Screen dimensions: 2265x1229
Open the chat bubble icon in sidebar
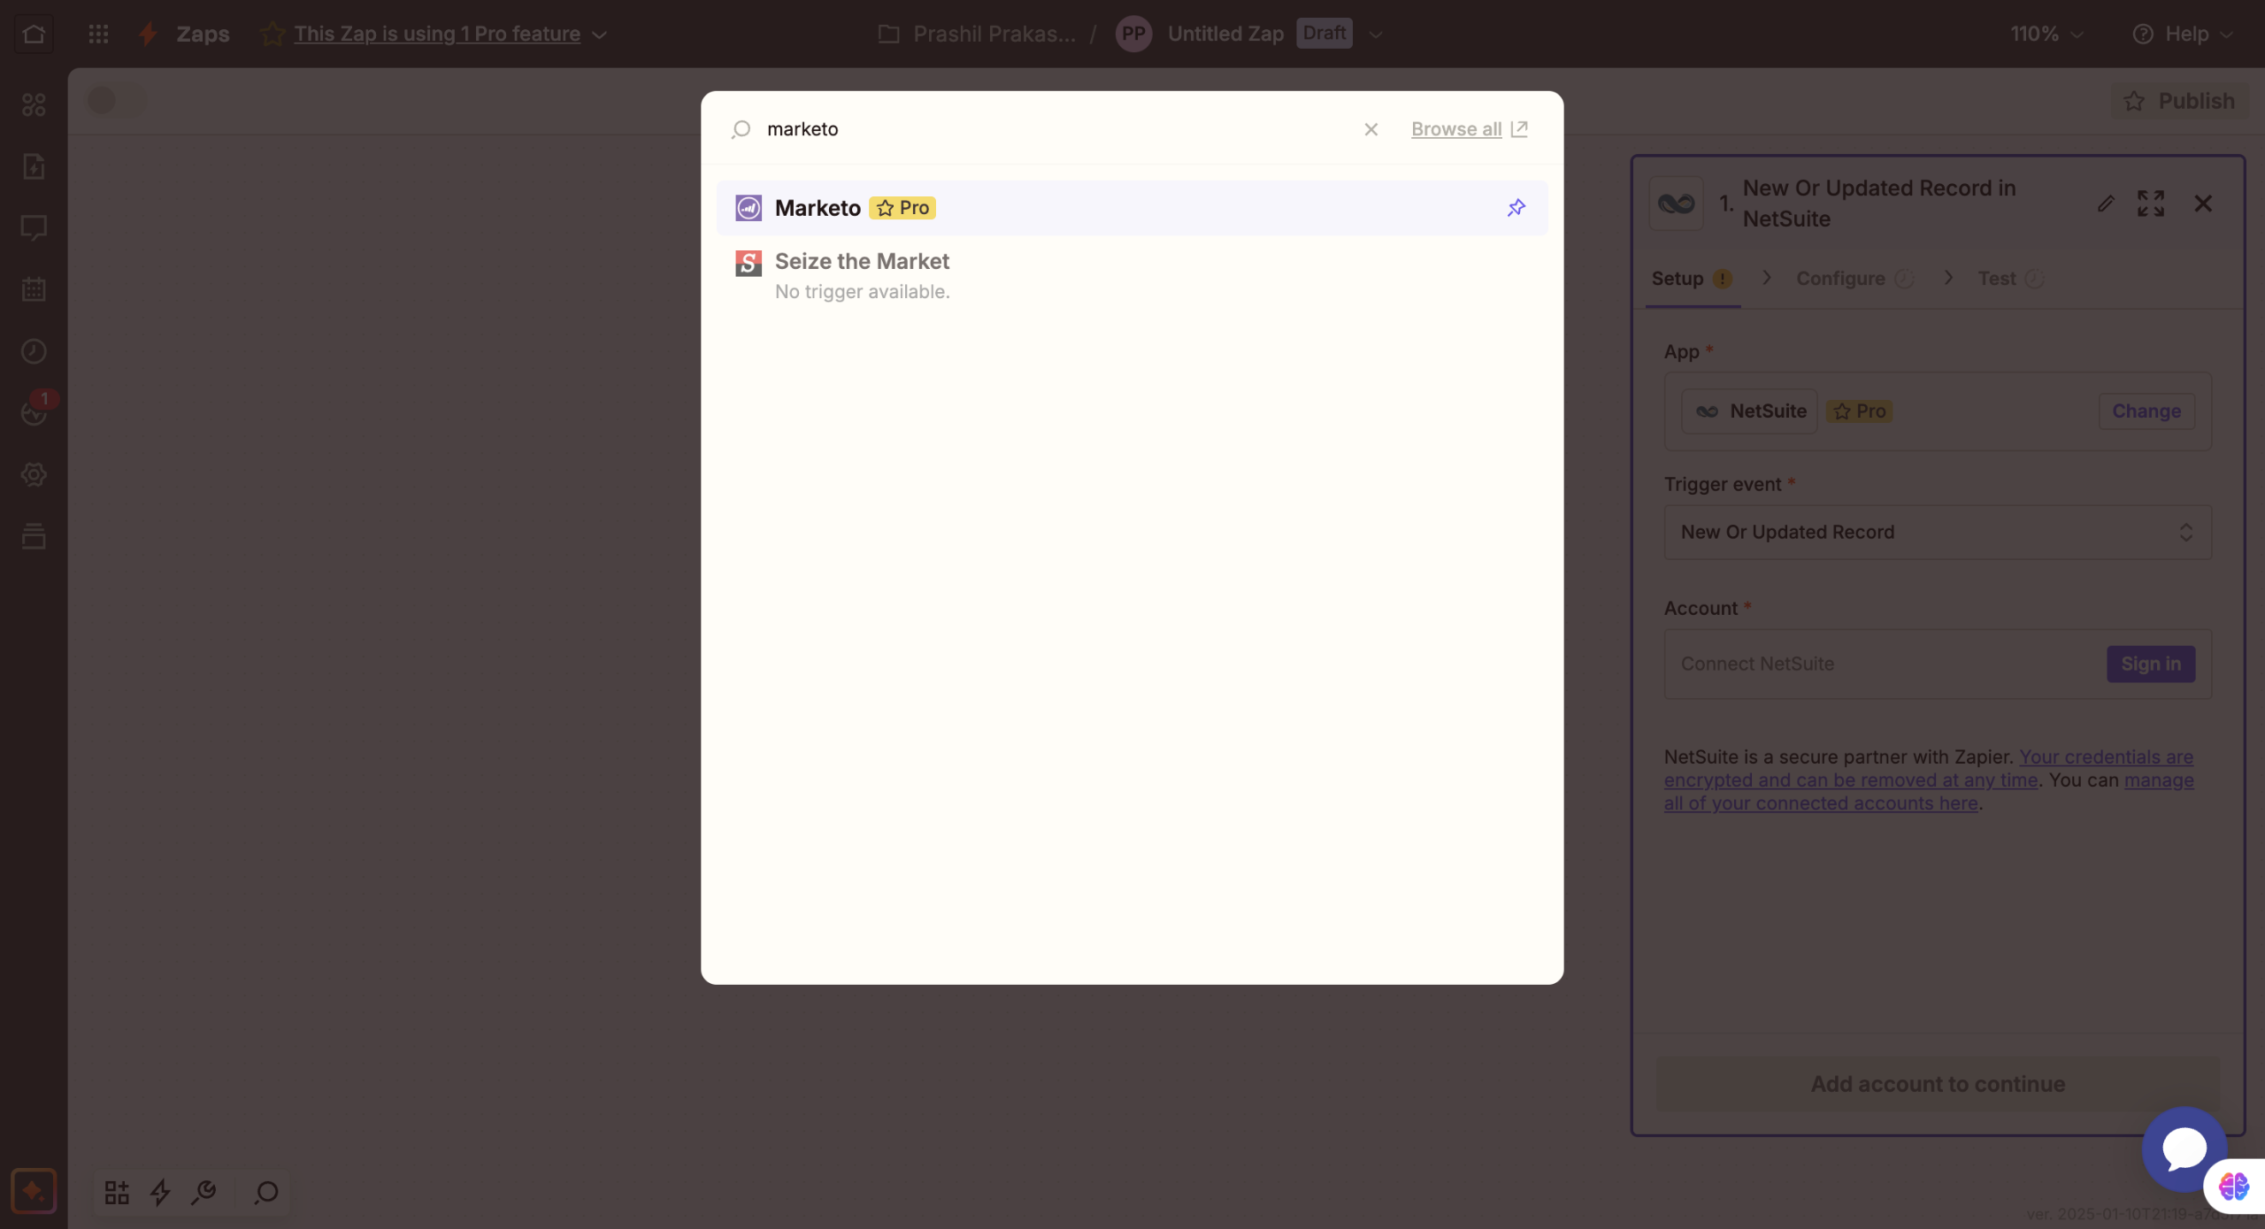(x=34, y=227)
